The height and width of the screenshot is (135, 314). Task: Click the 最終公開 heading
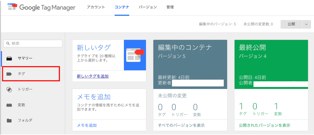click(x=253, y=48)
